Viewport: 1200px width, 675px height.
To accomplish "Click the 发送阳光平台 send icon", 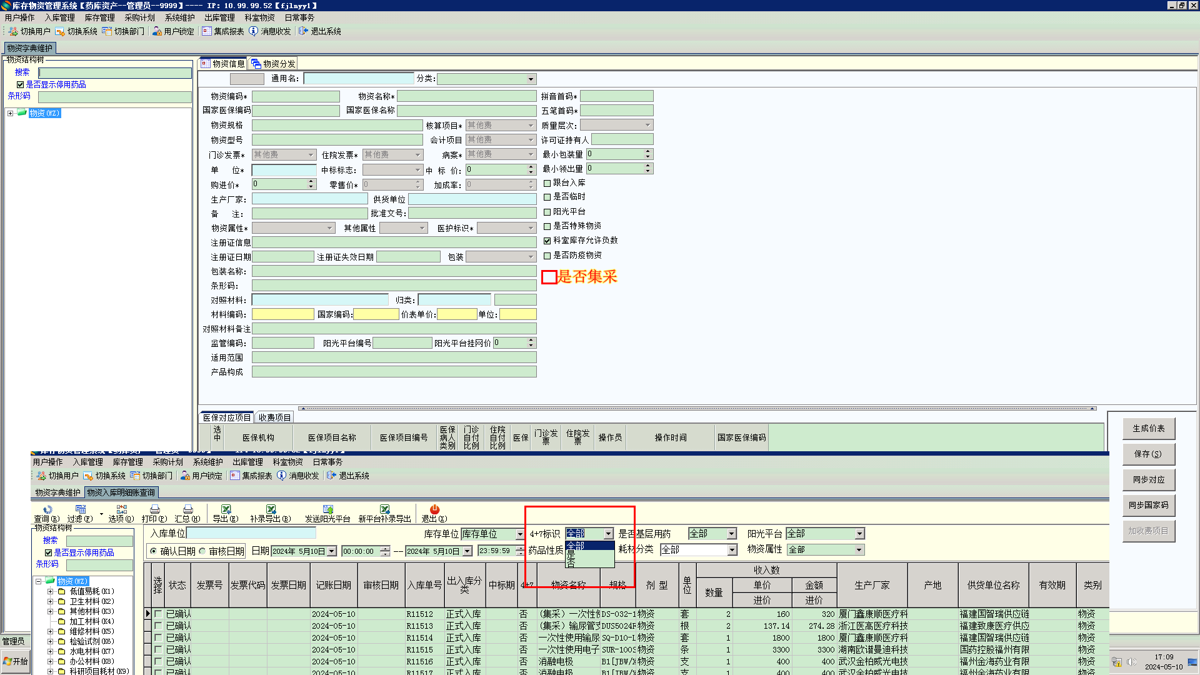I will pos(327,510).
